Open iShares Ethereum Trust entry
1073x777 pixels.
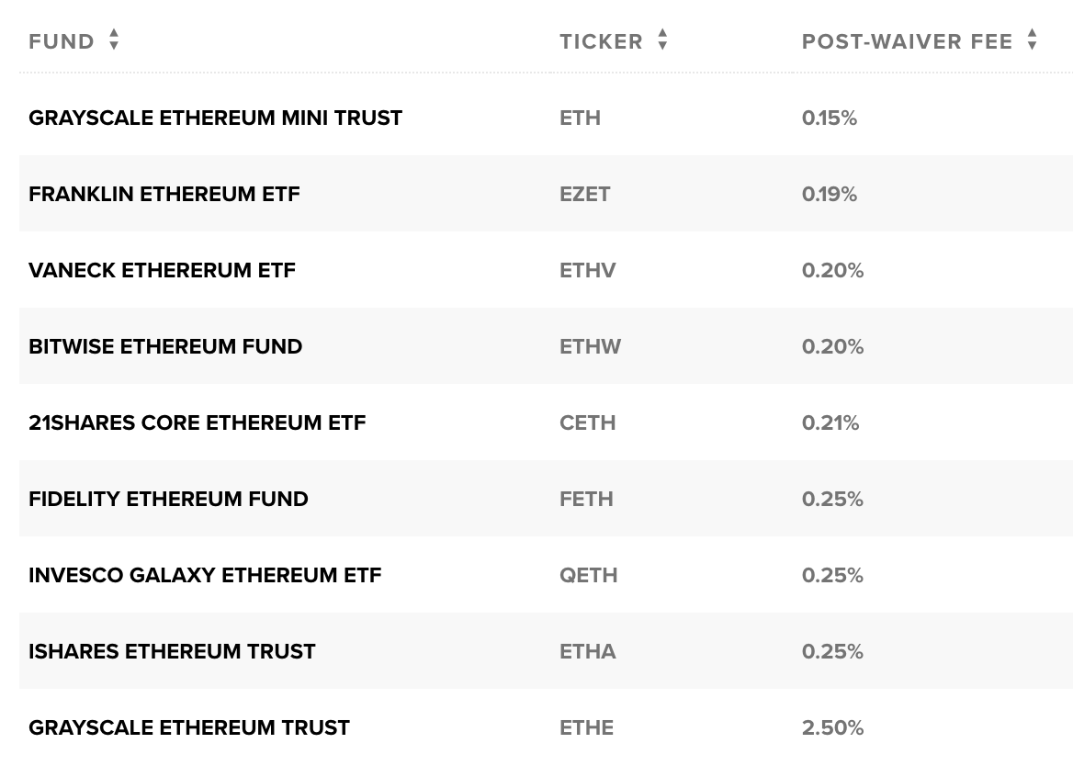pos(173,652)
